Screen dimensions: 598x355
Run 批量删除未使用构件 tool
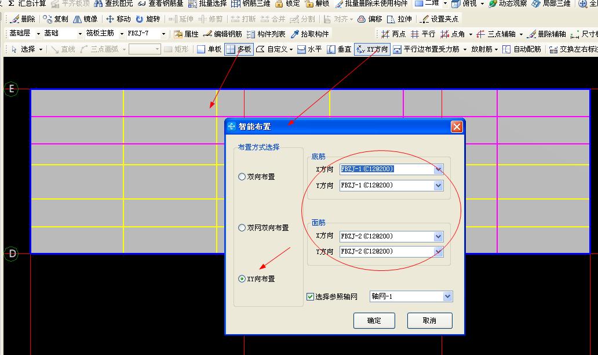pos(371,3)
